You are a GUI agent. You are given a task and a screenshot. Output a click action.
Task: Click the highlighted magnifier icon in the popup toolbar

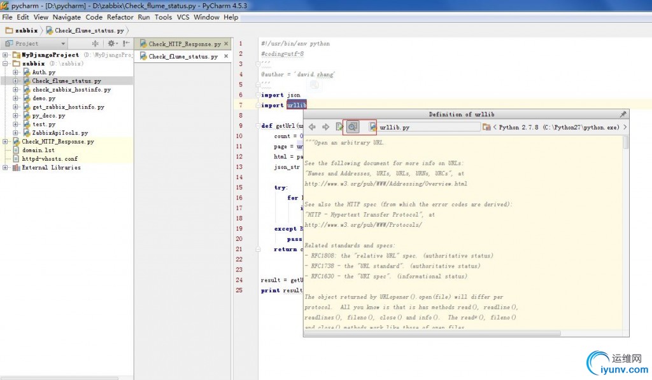point(352,127)
